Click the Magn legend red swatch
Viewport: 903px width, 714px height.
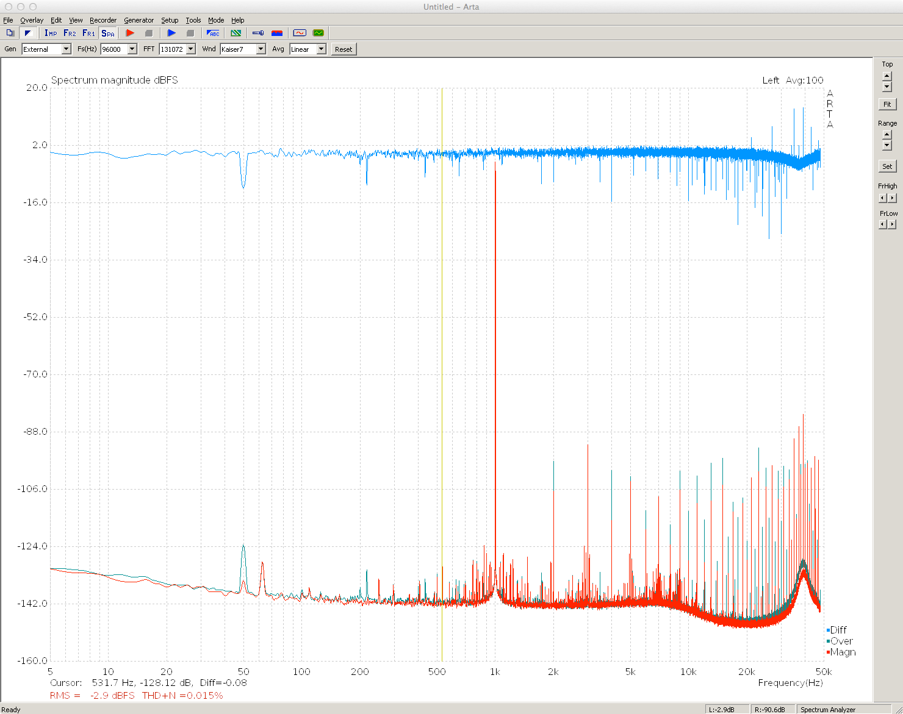pyautogui.click(x=829, y=652)
